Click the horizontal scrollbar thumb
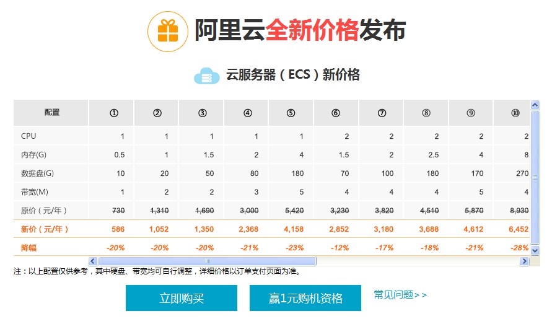Image resolution: width=552 pixels, height=324 pixels. (x=208, y=261)
